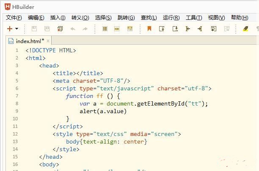Click the orange bookmark icon
This screenshot has width=259, height=171.
pyautogui.click(x=149, y=29)
